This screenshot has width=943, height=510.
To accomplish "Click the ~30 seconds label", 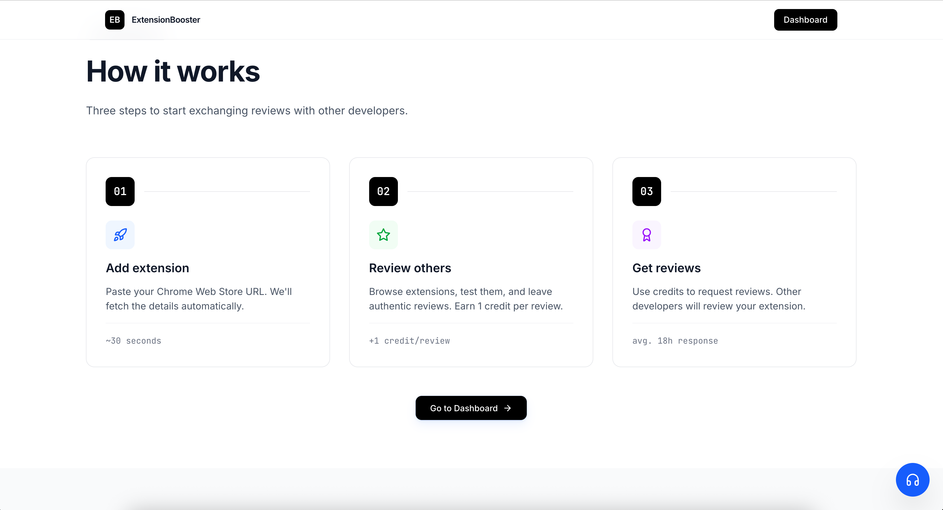I will point(134,341).
